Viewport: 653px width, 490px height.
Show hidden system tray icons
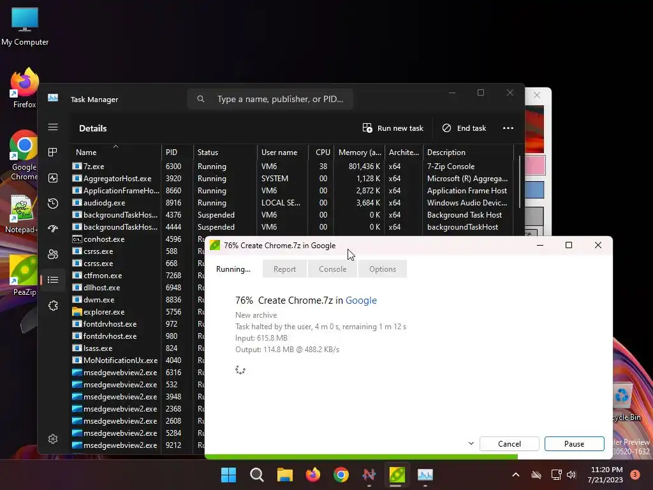[515, 475]
